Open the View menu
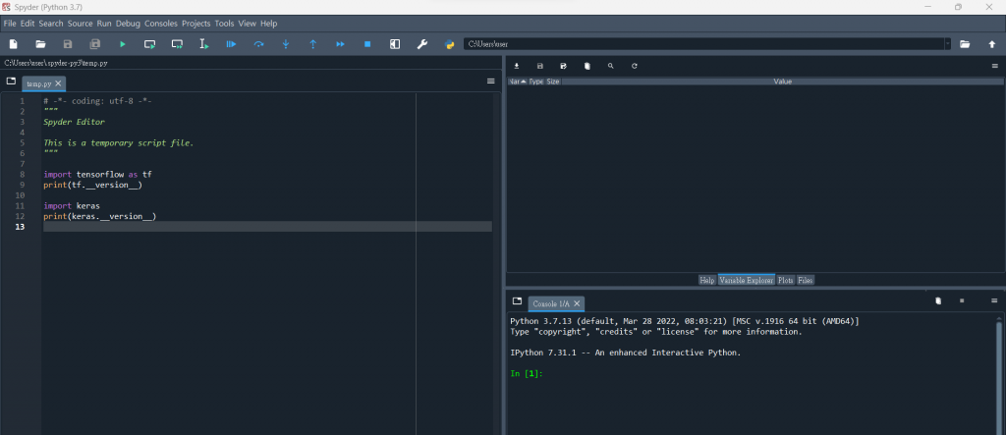Viewport: 1006px width, 435px height. tap(247, 24)
